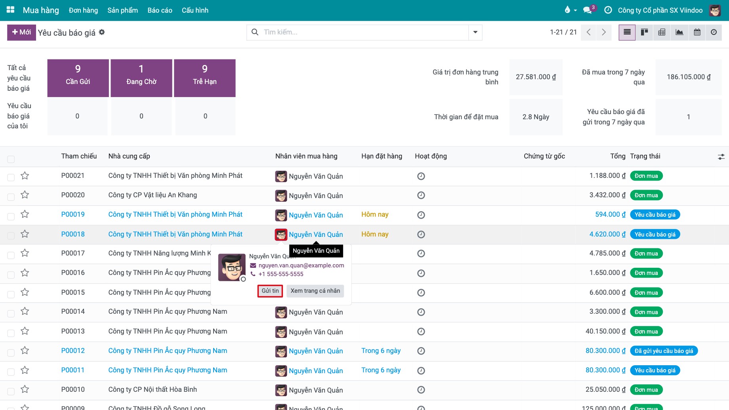Expand the search options dropdown arrow
Screen dimensions: 729x410
(475, 32)
